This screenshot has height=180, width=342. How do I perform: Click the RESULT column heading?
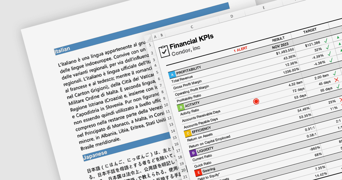click(278, 39)
